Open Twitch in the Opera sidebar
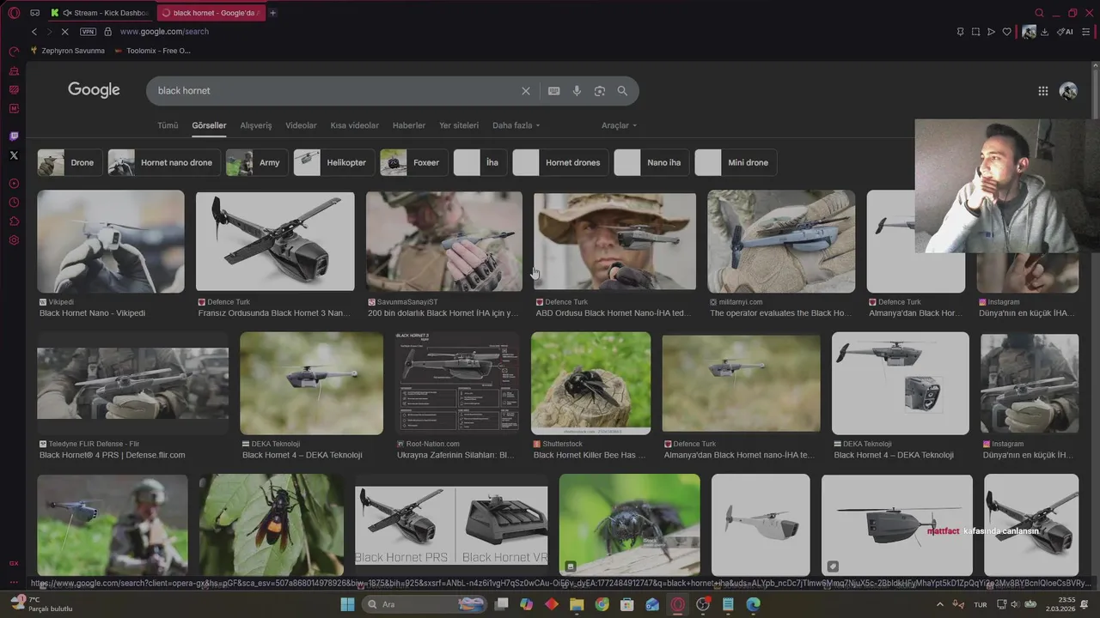Image resolution: width=1100 pixels, height=618 pixels. [14, 136]
